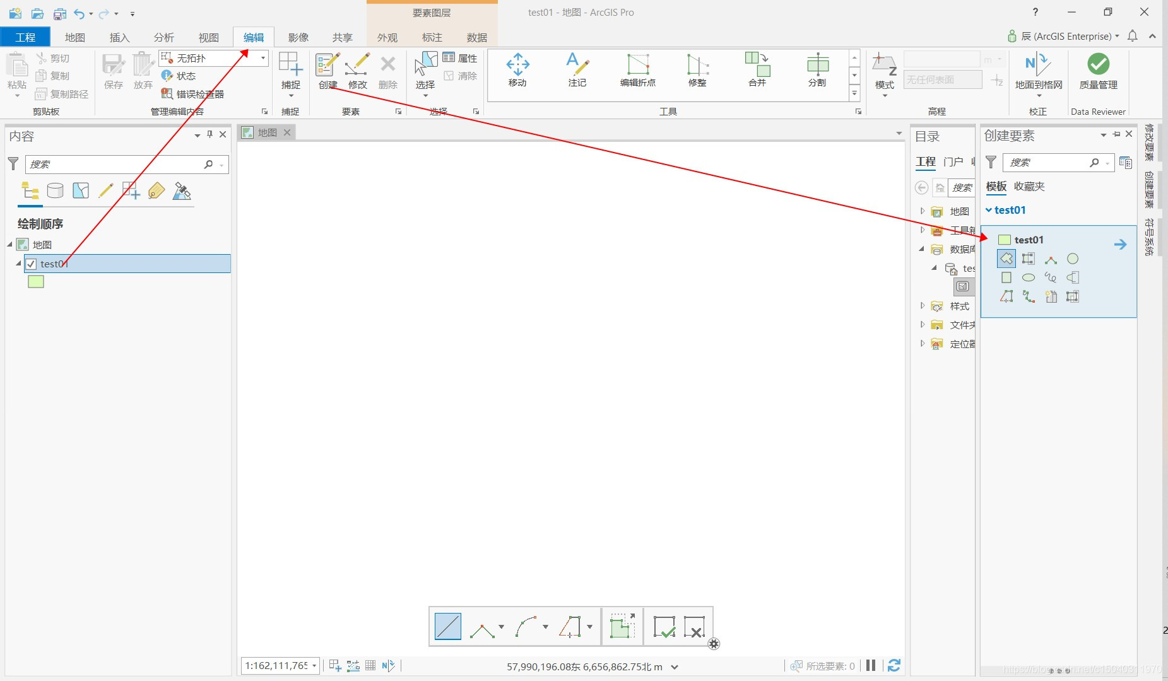Open map scale dropdown 1:162,111,765

[x=314, y=666]
